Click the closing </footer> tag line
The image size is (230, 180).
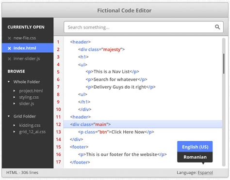[80, 162]
